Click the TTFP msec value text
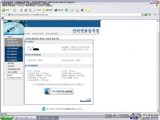The width and height of the screenshot is (160, 120). (x=69, y=71)
